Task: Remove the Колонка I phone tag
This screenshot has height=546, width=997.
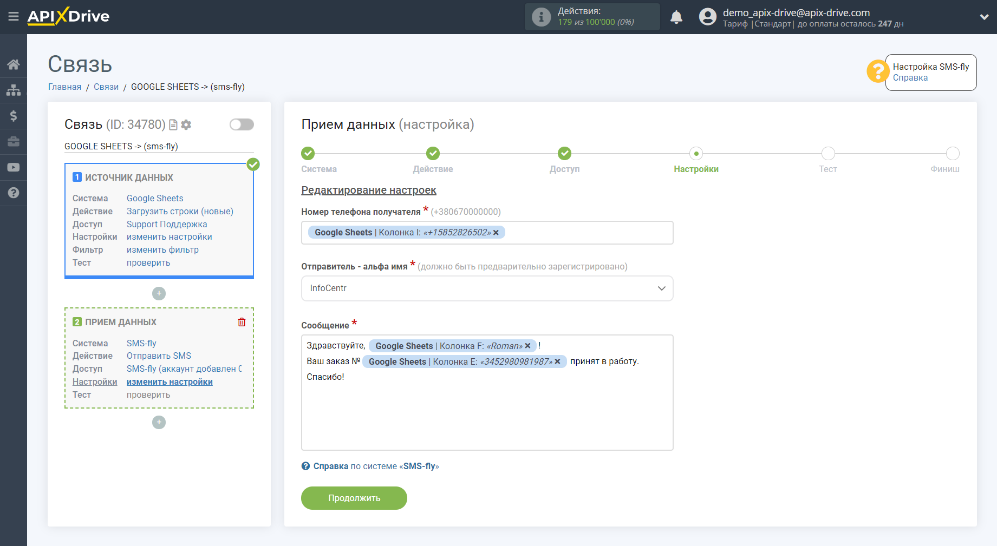Action: [x=496, y=233]
